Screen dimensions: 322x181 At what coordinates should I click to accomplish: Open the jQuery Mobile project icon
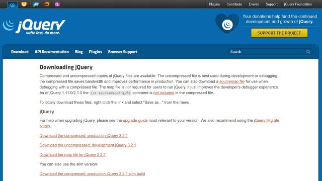36,4
